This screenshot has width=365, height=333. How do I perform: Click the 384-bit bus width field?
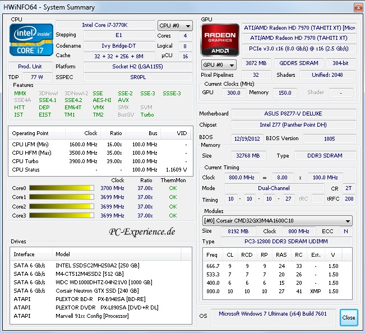point(341,63)
